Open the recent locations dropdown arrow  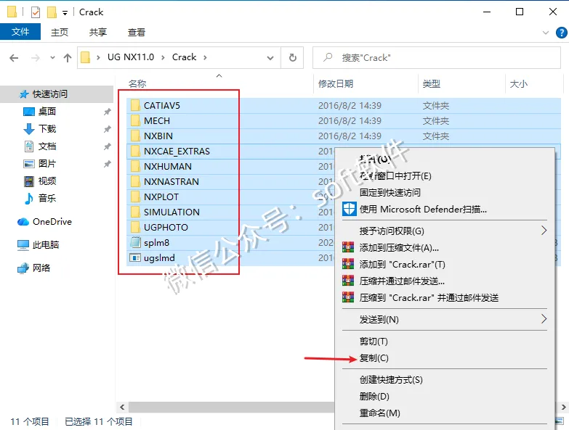pos(52,57)
